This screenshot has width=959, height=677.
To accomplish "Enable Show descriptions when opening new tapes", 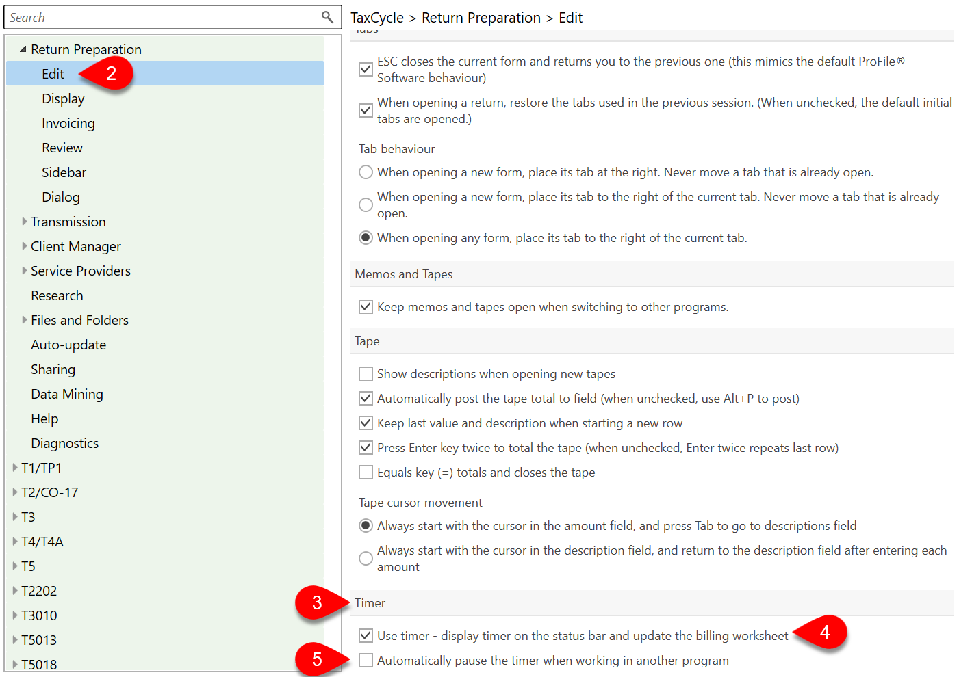I will tap(366, 374).
